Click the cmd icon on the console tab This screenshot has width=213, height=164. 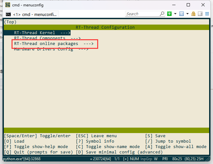pos(8,14)
